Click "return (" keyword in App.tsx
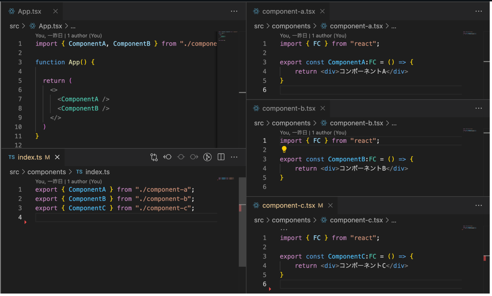The height and width of the screenshot is (296, 492). coord(57,81)
